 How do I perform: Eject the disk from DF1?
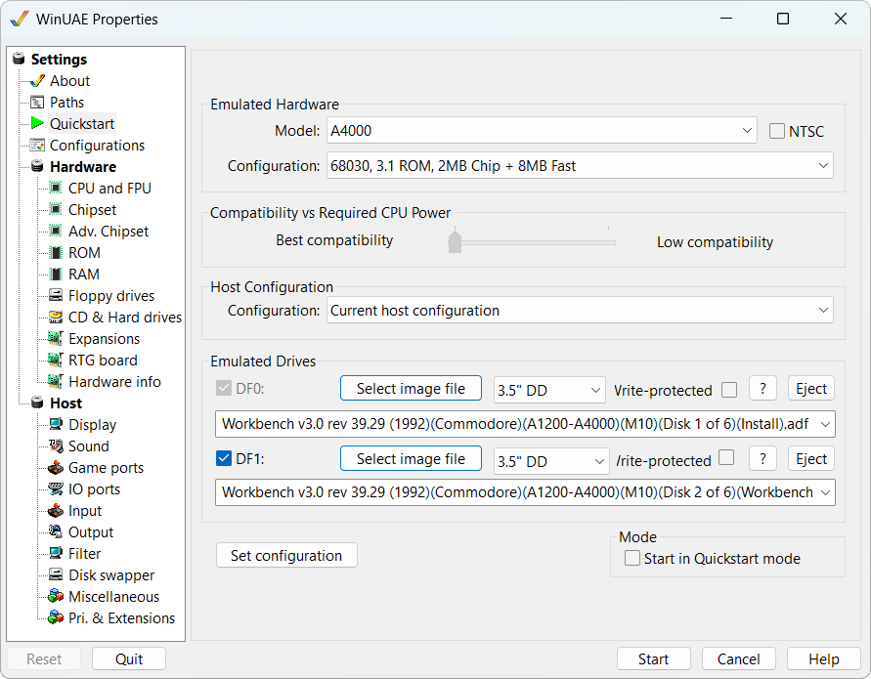(x=811, y=459)
